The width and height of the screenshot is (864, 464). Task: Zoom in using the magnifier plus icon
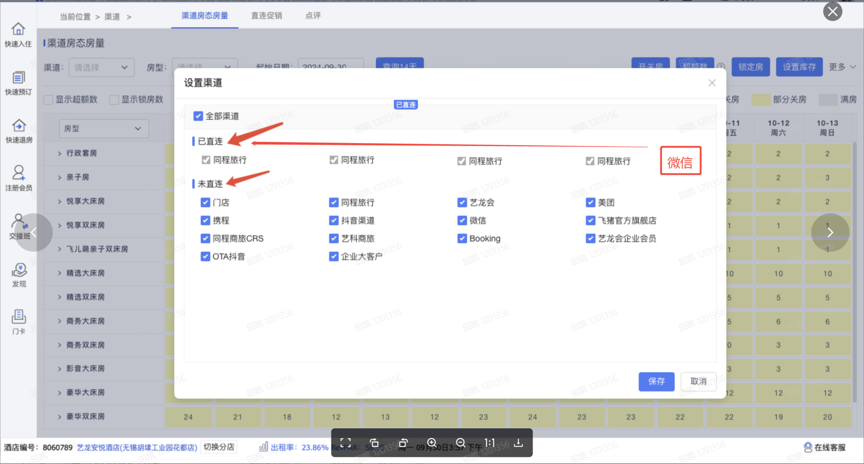pos(432,443)
